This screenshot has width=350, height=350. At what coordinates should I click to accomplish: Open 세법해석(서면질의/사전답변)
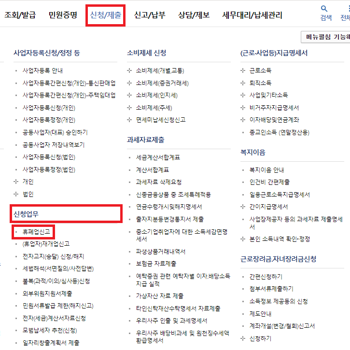[58, 269]
